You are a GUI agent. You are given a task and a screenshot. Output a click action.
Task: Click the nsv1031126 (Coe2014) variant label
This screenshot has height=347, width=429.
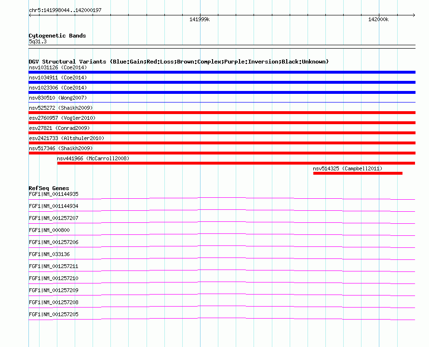[58, 67]
